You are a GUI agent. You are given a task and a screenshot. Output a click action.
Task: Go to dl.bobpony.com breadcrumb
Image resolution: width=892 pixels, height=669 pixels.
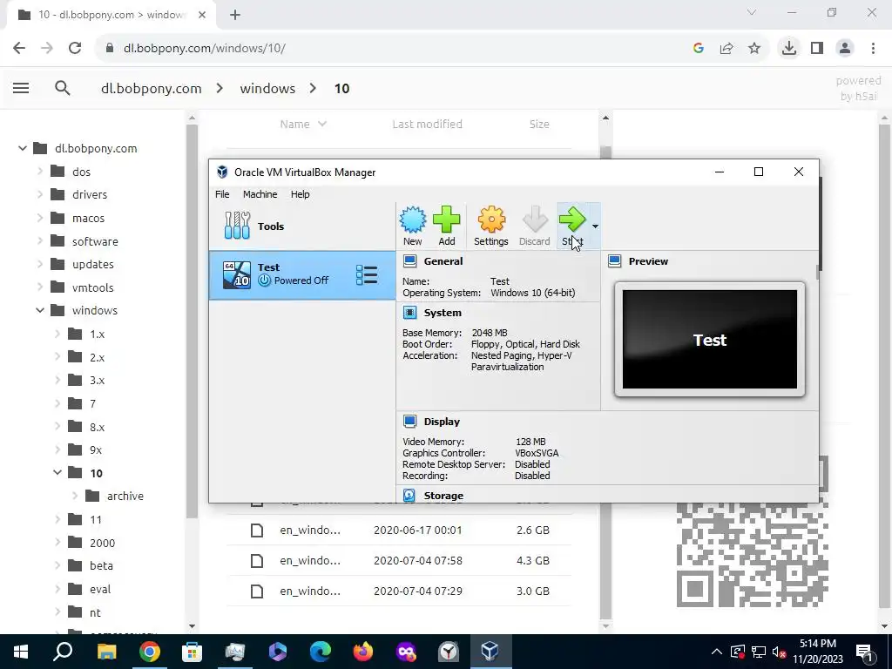point(152,89)
